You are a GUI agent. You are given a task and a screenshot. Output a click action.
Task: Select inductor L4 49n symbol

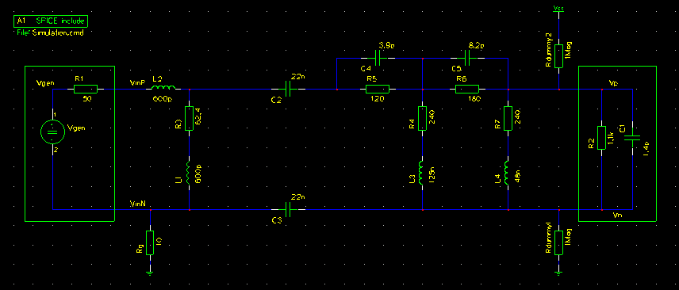507,172
